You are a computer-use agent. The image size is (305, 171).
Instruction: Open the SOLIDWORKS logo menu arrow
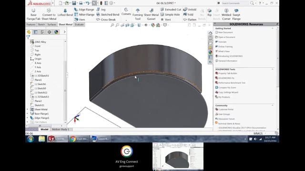53,3
